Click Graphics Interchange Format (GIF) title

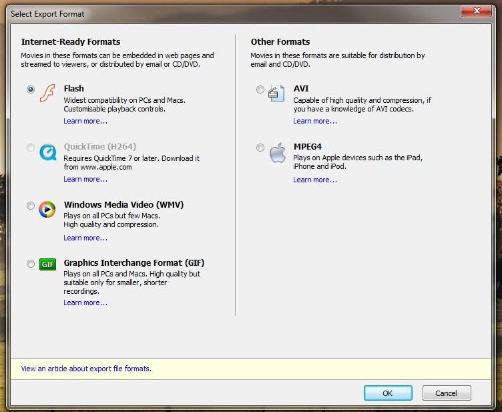click(x=134, y=263)
